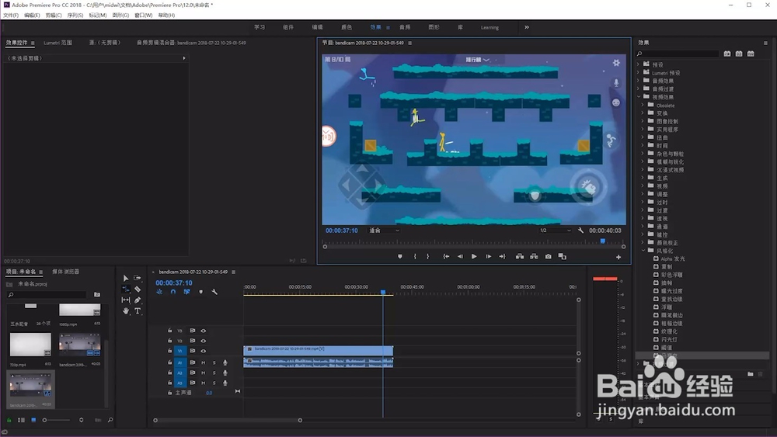The image size is (777, 437).
Task: Toggle lock on track V1
Action: click(x=169, y=351)
